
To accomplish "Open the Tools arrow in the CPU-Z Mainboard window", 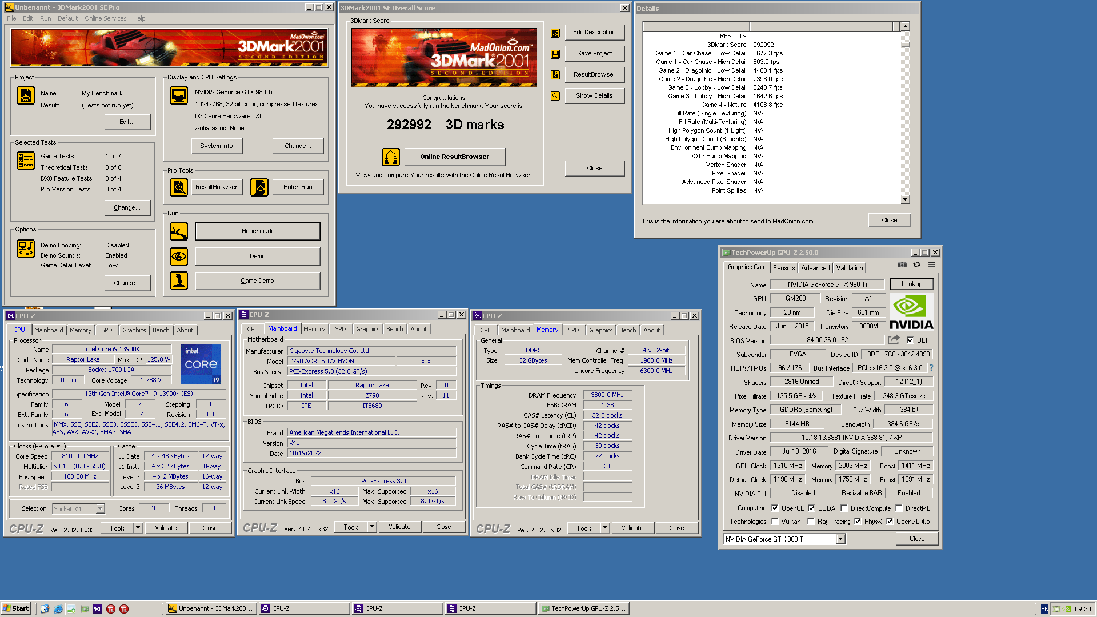I will coord(371,527).
